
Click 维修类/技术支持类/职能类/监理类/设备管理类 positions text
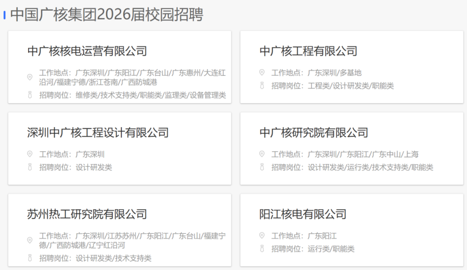(151, 95)
